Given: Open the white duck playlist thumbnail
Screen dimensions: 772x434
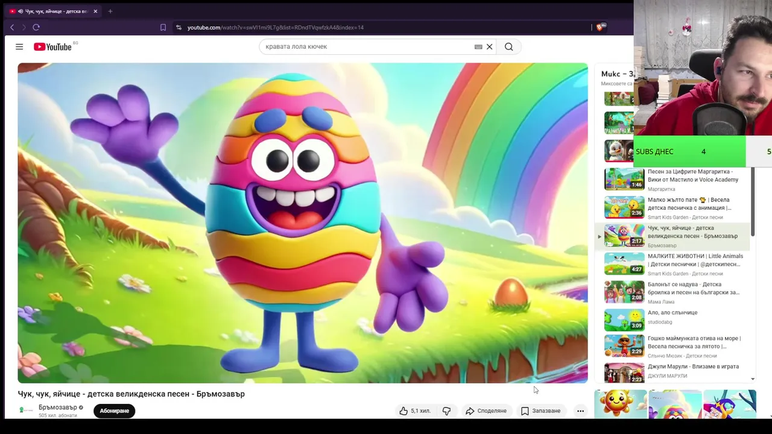Looking at the screenshot, I should (x=619, y=151).
